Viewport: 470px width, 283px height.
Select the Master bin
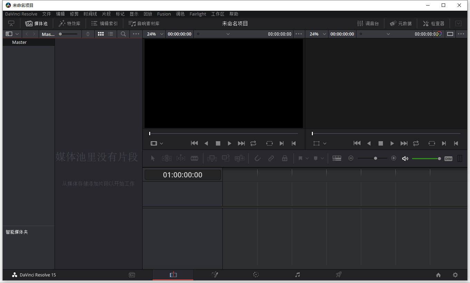29,42
